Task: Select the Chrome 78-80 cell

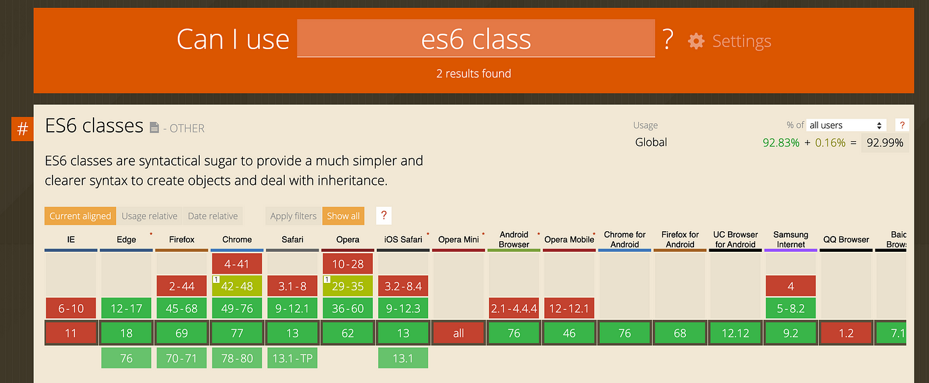Action: [237, 358]
